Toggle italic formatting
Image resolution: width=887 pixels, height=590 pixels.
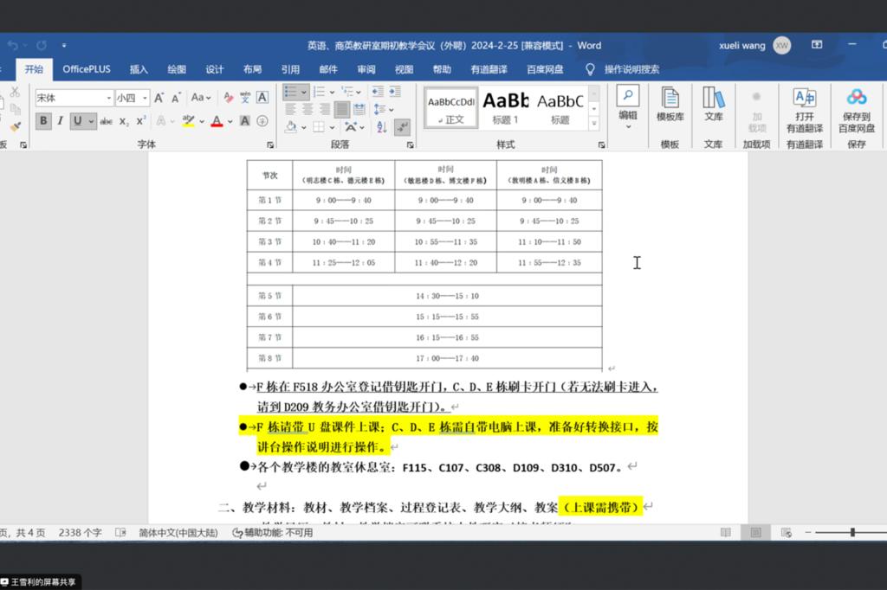(x=60, y=121)
